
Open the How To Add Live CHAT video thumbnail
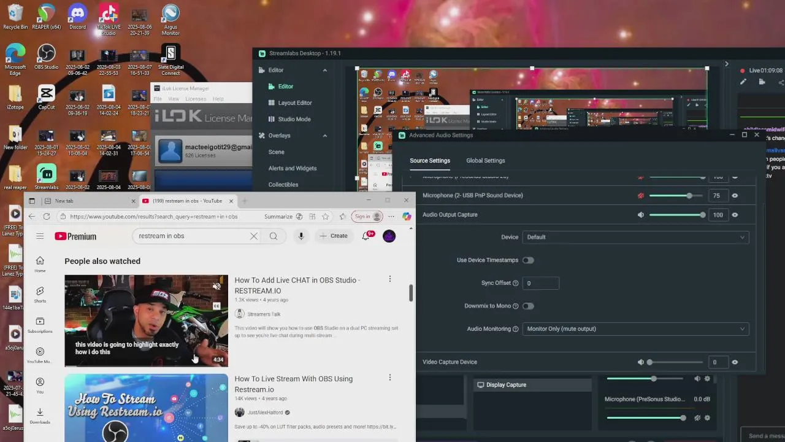146,320
